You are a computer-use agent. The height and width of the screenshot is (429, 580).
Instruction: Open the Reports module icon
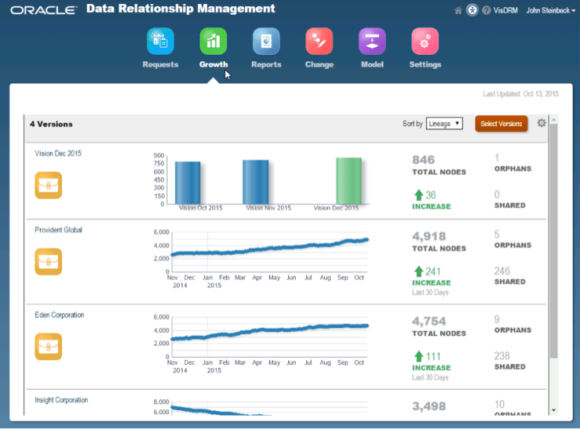click(266, 41)
